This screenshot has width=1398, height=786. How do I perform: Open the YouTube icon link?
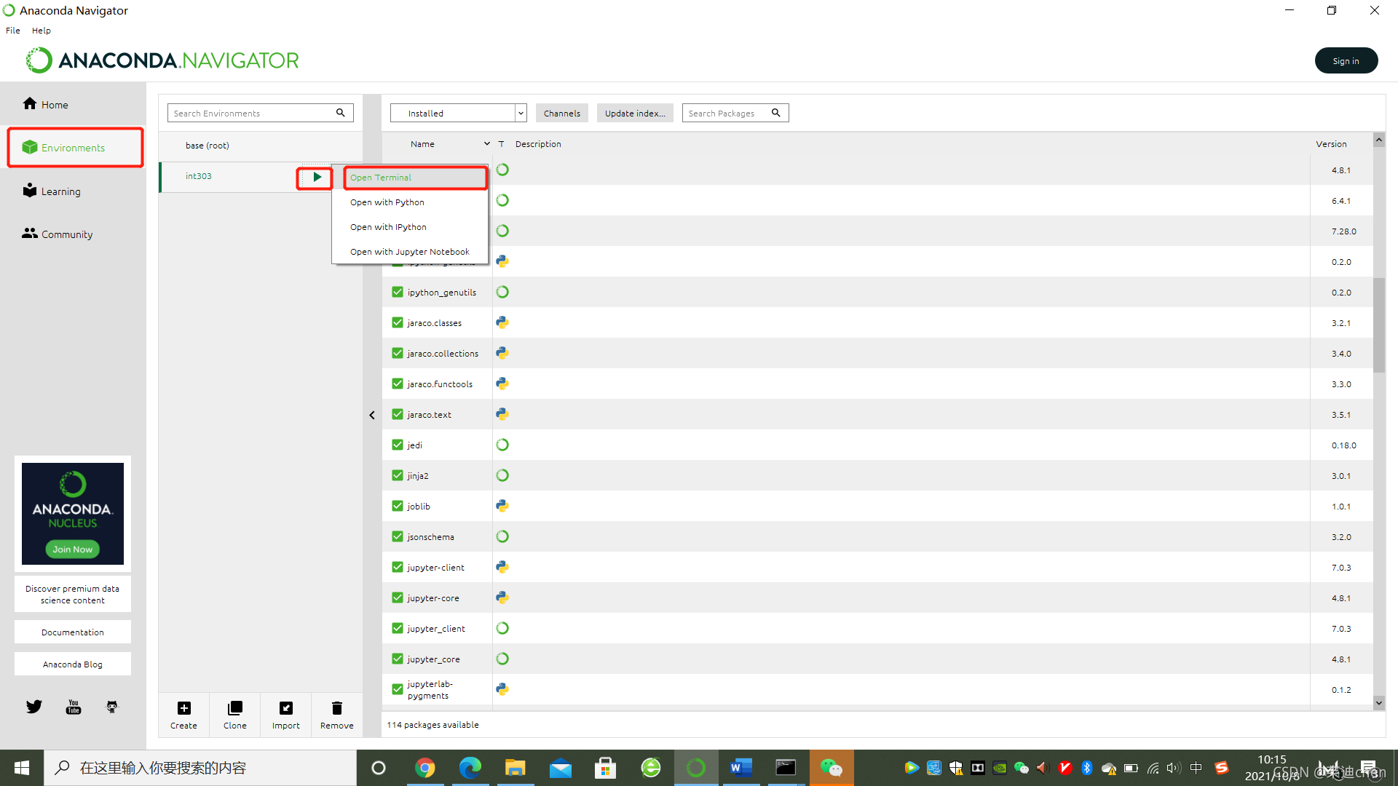pos(74,707)
